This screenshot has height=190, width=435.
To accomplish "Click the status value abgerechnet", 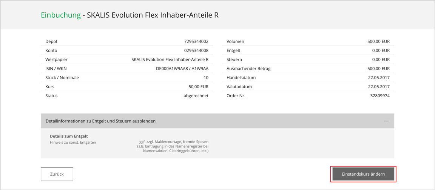I will pos(195,96).
